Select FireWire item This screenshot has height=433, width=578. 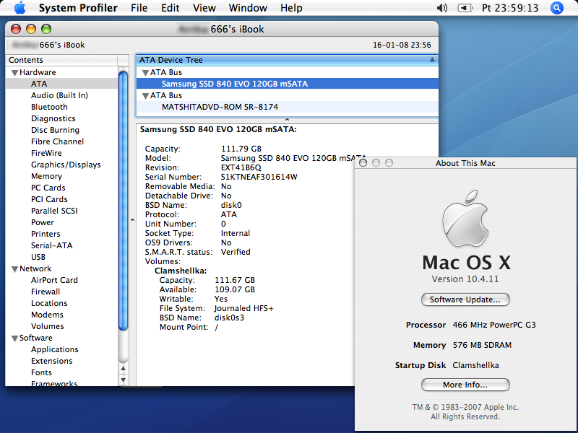46,153
